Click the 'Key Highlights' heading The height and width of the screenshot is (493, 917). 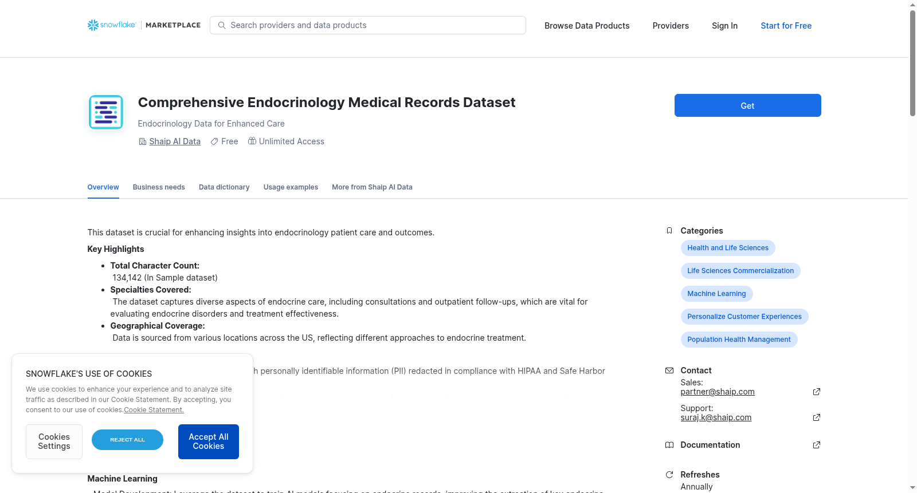pyautogui.click(x=116, y=249)
